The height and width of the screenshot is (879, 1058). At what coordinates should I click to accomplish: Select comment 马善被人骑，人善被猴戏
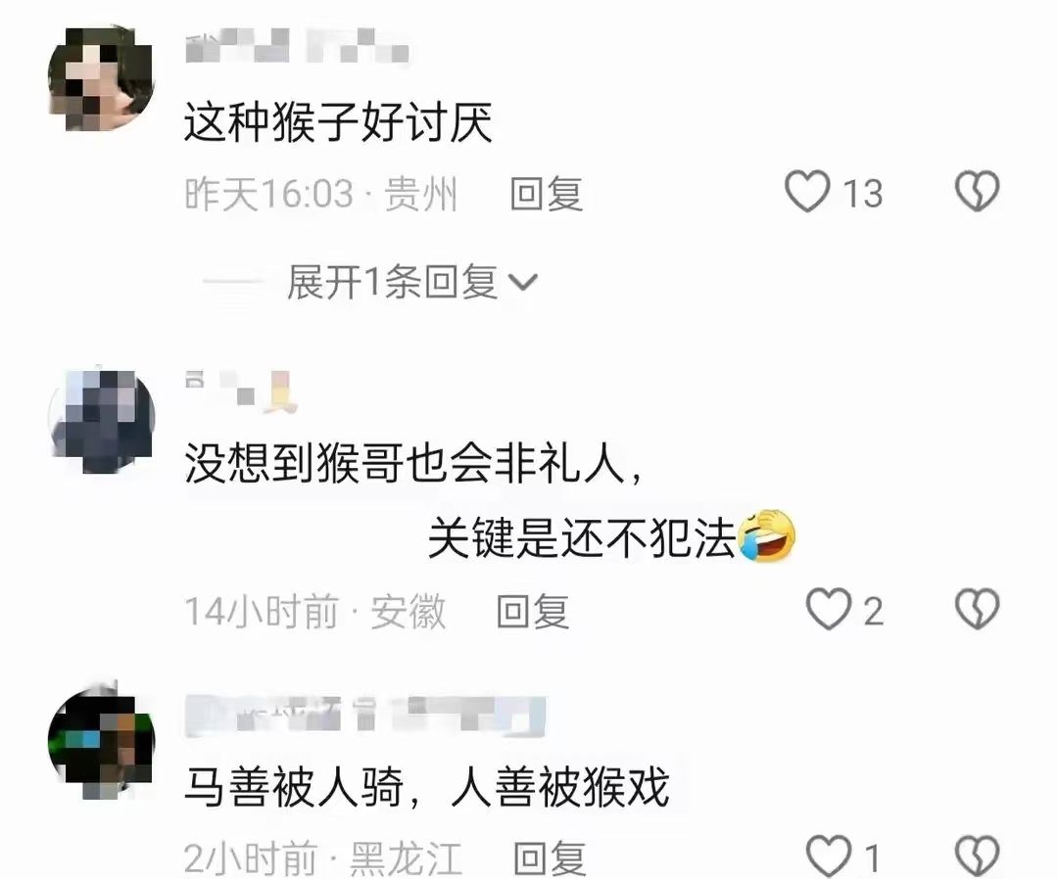coord(426,787)
